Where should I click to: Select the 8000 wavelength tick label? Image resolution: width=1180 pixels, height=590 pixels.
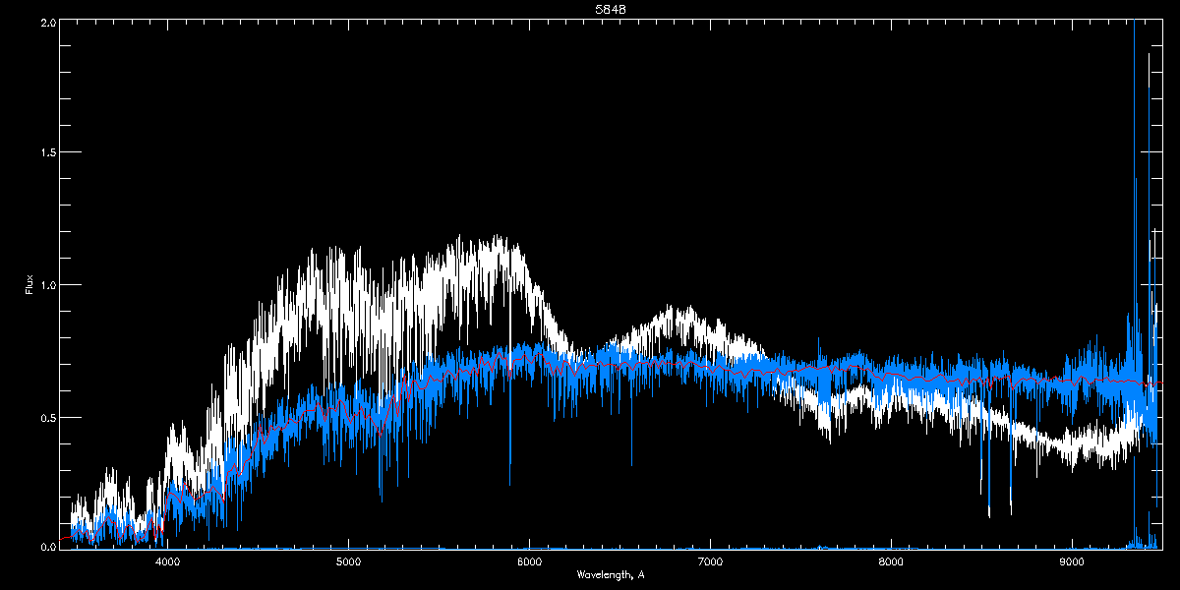pyautogui.click(x=891, y=562)
